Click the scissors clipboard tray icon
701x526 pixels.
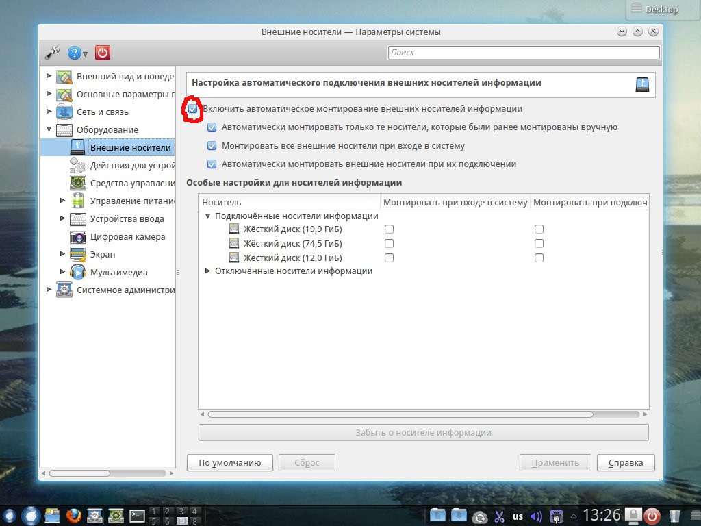point(499,516)
